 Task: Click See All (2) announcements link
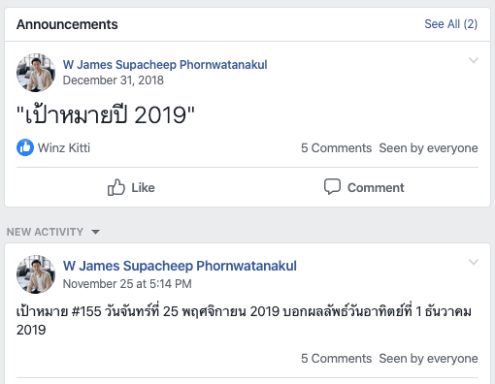(x=451, y=24)
